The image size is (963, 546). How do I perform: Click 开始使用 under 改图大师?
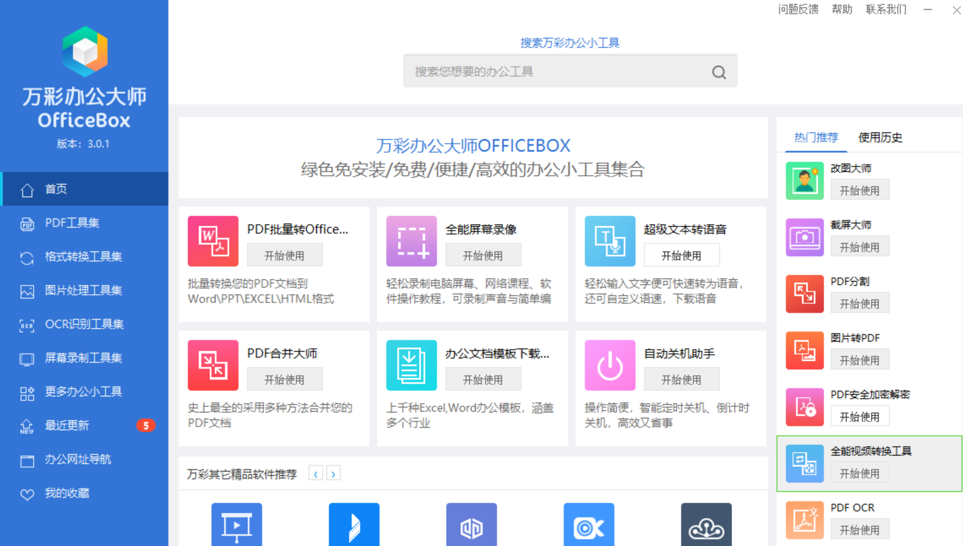point(860,191)
